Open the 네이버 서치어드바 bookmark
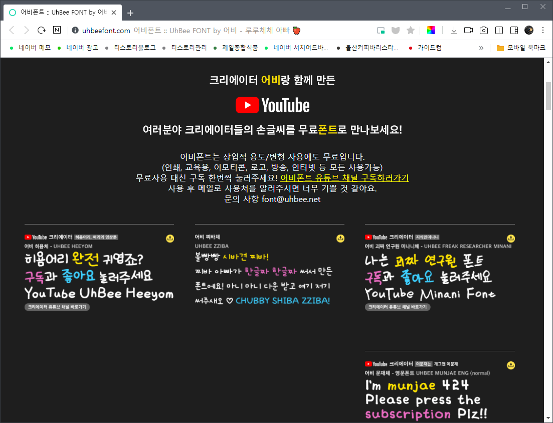 tap(296, 48)
